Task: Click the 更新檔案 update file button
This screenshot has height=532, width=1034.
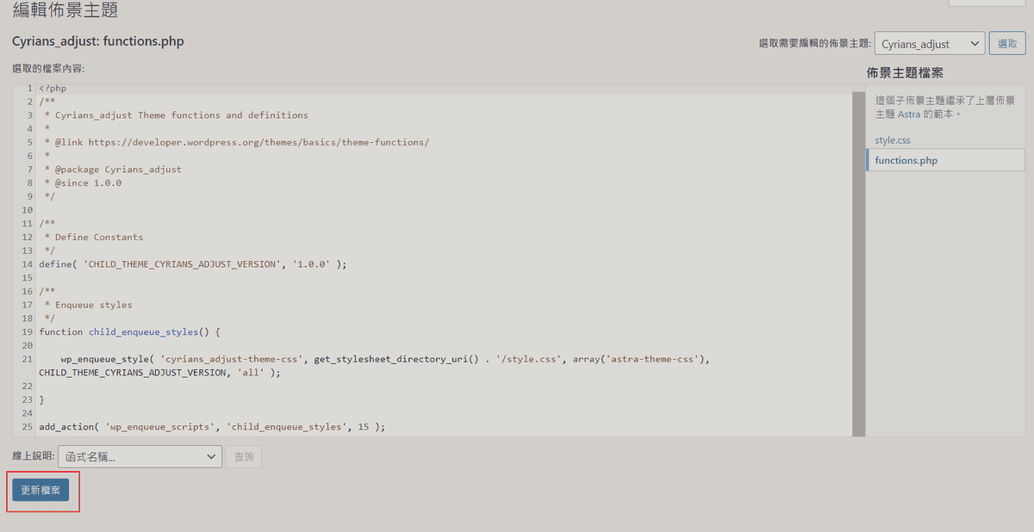Action: (40, 490)
